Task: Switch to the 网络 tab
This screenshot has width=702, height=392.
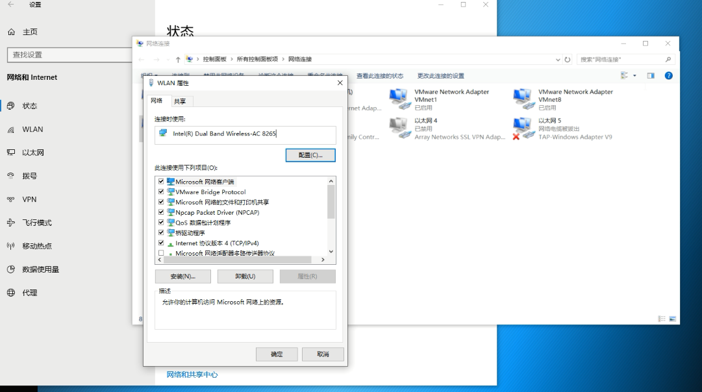Action: (x=157, y=101)
